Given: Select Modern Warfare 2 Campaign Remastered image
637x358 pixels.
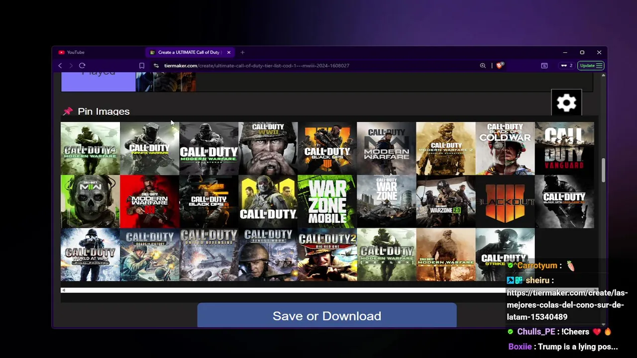Looking at the screenshot, I should point(445,148).
